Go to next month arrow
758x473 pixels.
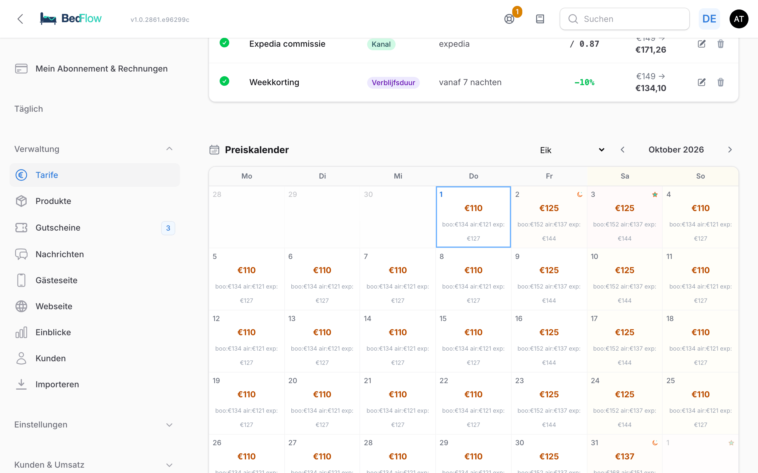coord(730,150)
